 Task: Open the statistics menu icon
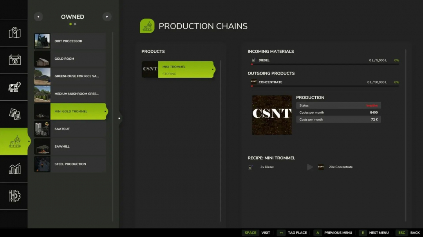[14, 169]
